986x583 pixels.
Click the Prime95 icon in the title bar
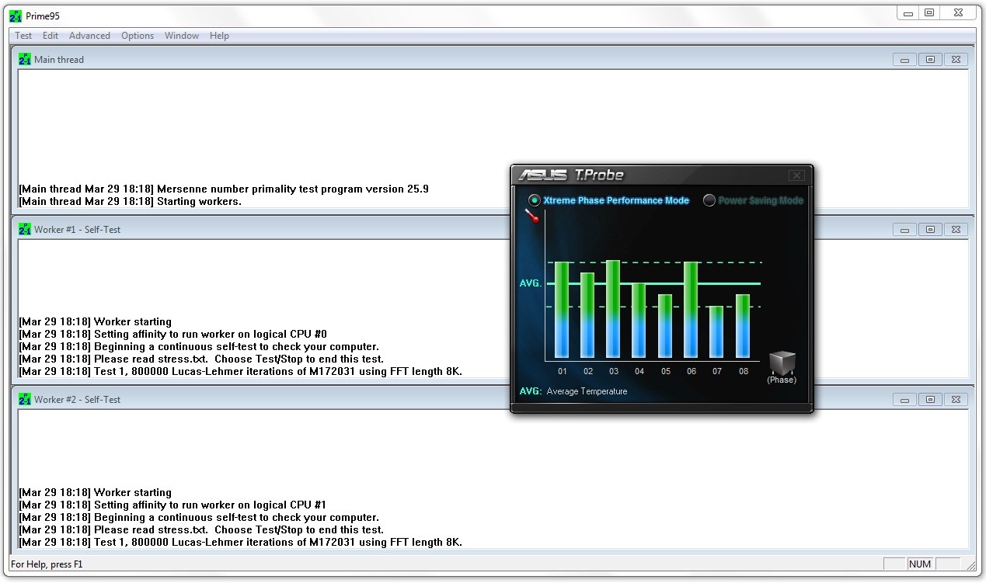click(16, 16)
